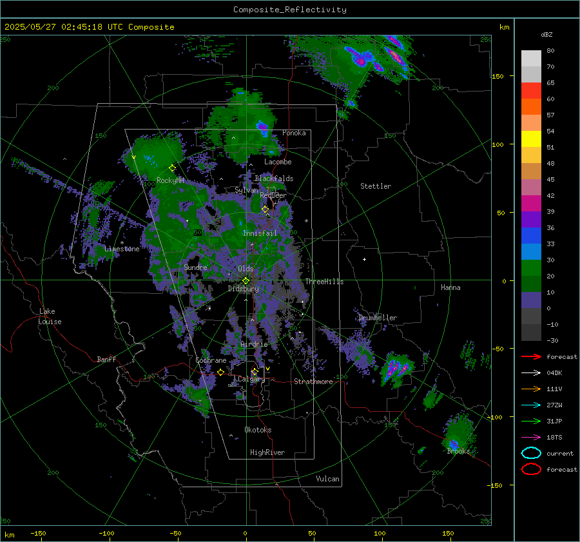The height and width of the screenshot is (542, 580).
Task: Click the yellow 54 dBZ color swatch
Action: pyautogui.click(x=531, y=139)
